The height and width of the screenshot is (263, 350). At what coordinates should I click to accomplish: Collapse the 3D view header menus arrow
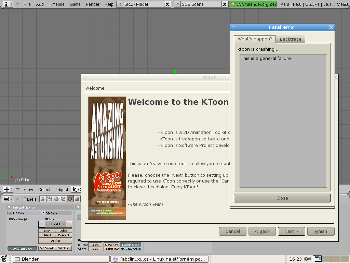coord(18,189)
